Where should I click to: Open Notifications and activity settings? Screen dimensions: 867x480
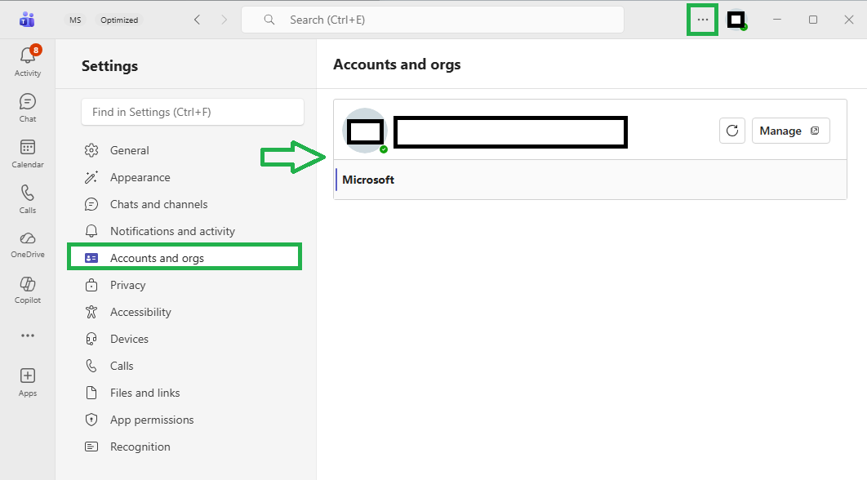(172, 231)
